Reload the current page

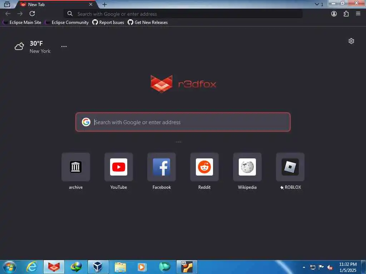[32, 14]
